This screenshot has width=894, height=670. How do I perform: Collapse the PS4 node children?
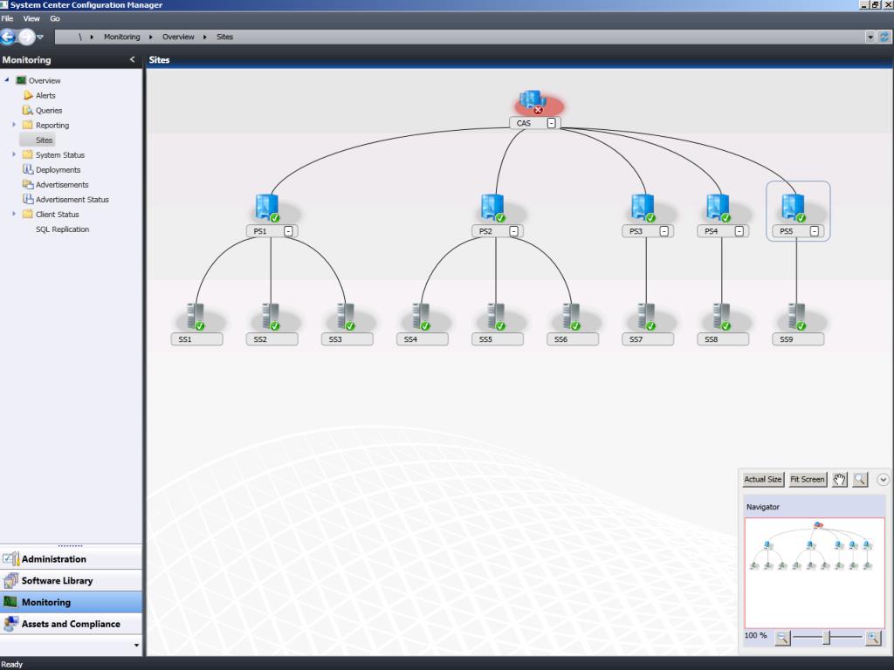739,231
